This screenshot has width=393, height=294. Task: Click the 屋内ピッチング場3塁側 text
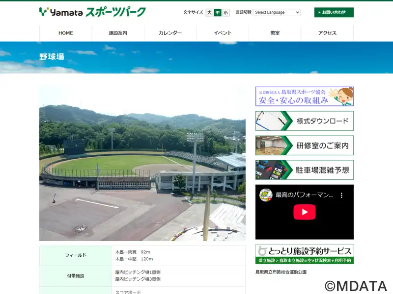coord(138,279)
